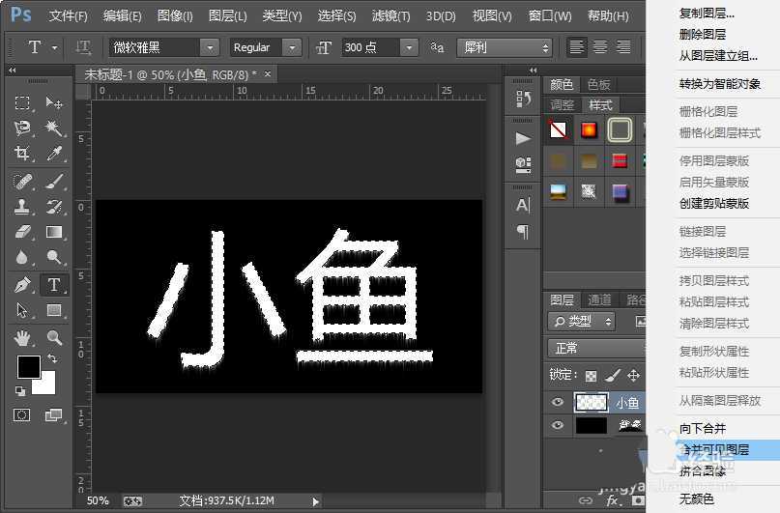Select the Pen tool

(23, 284)
